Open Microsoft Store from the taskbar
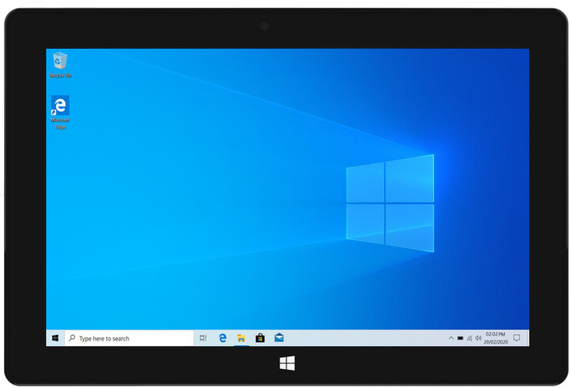The height and width of the screenshot is (388, 570). [x=260, y=338]
